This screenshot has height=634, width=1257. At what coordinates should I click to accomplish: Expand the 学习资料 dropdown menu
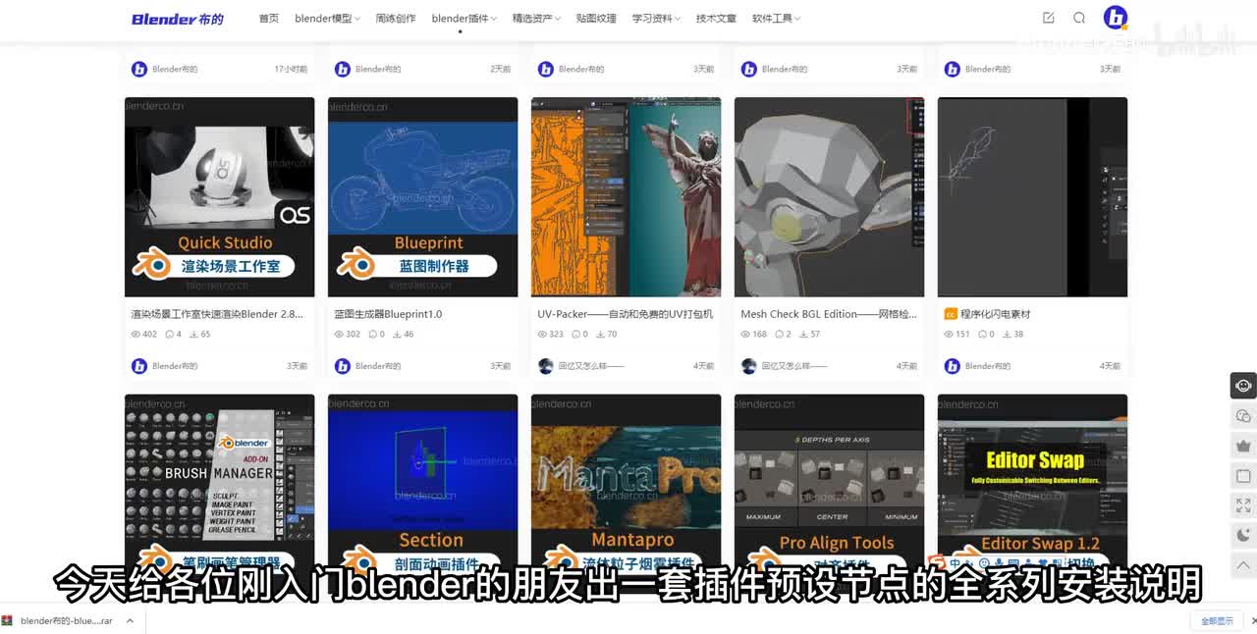(x=656, y=19)
